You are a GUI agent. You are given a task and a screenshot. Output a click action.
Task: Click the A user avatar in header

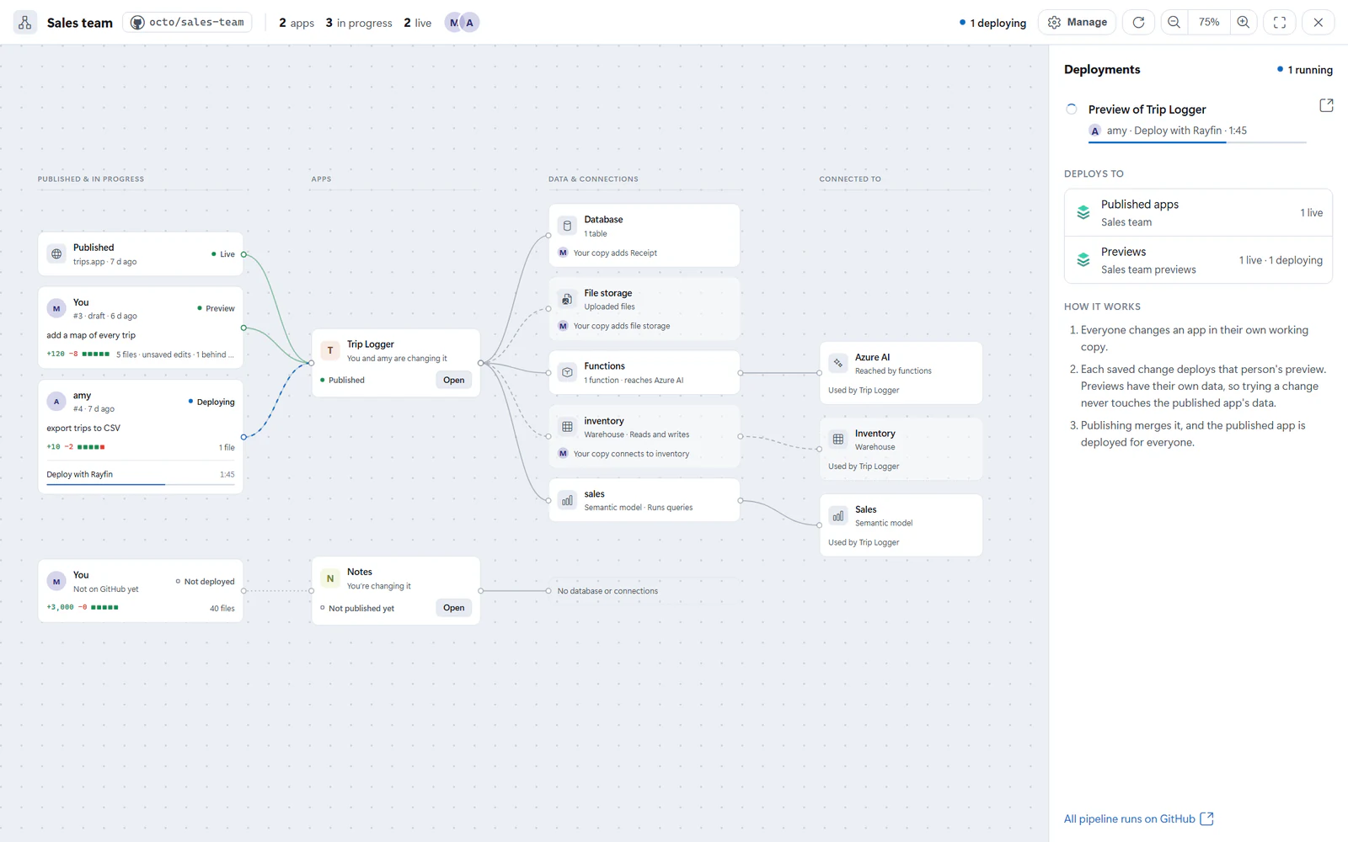tap(470, 23)
